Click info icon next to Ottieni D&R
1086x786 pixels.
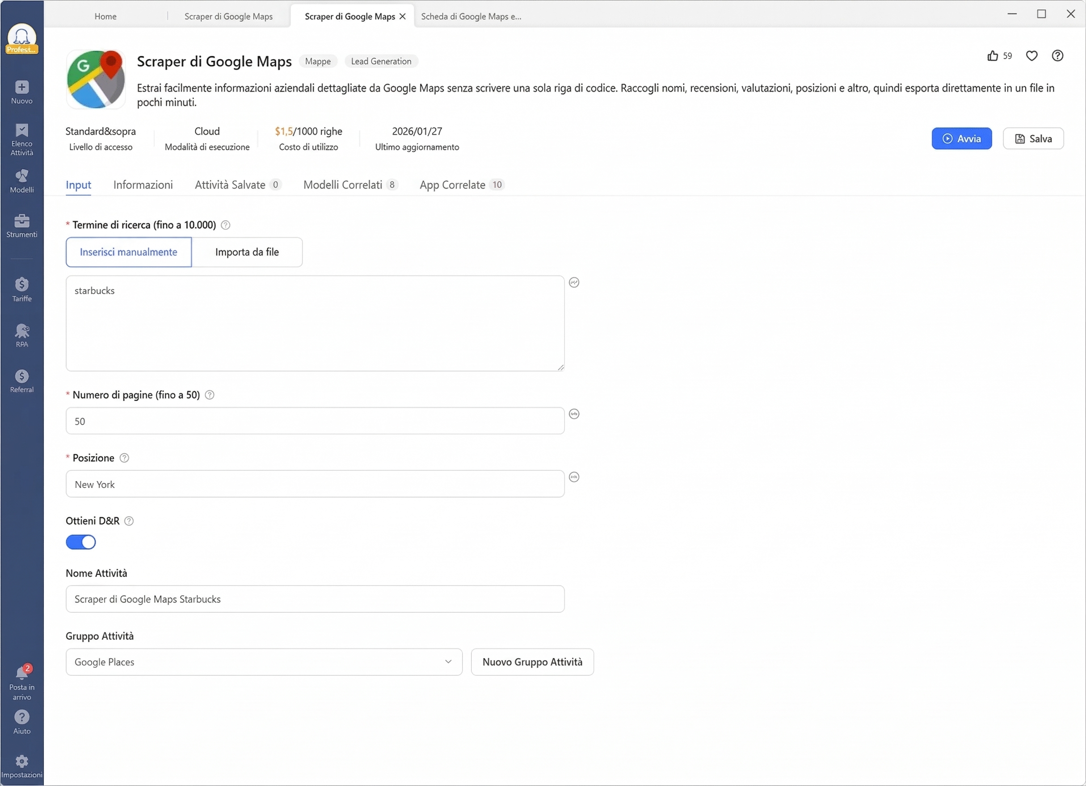pos(129,521)
